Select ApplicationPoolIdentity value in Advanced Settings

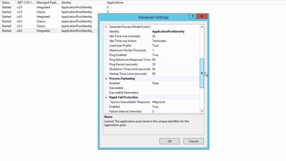click(x=168, y=32)
